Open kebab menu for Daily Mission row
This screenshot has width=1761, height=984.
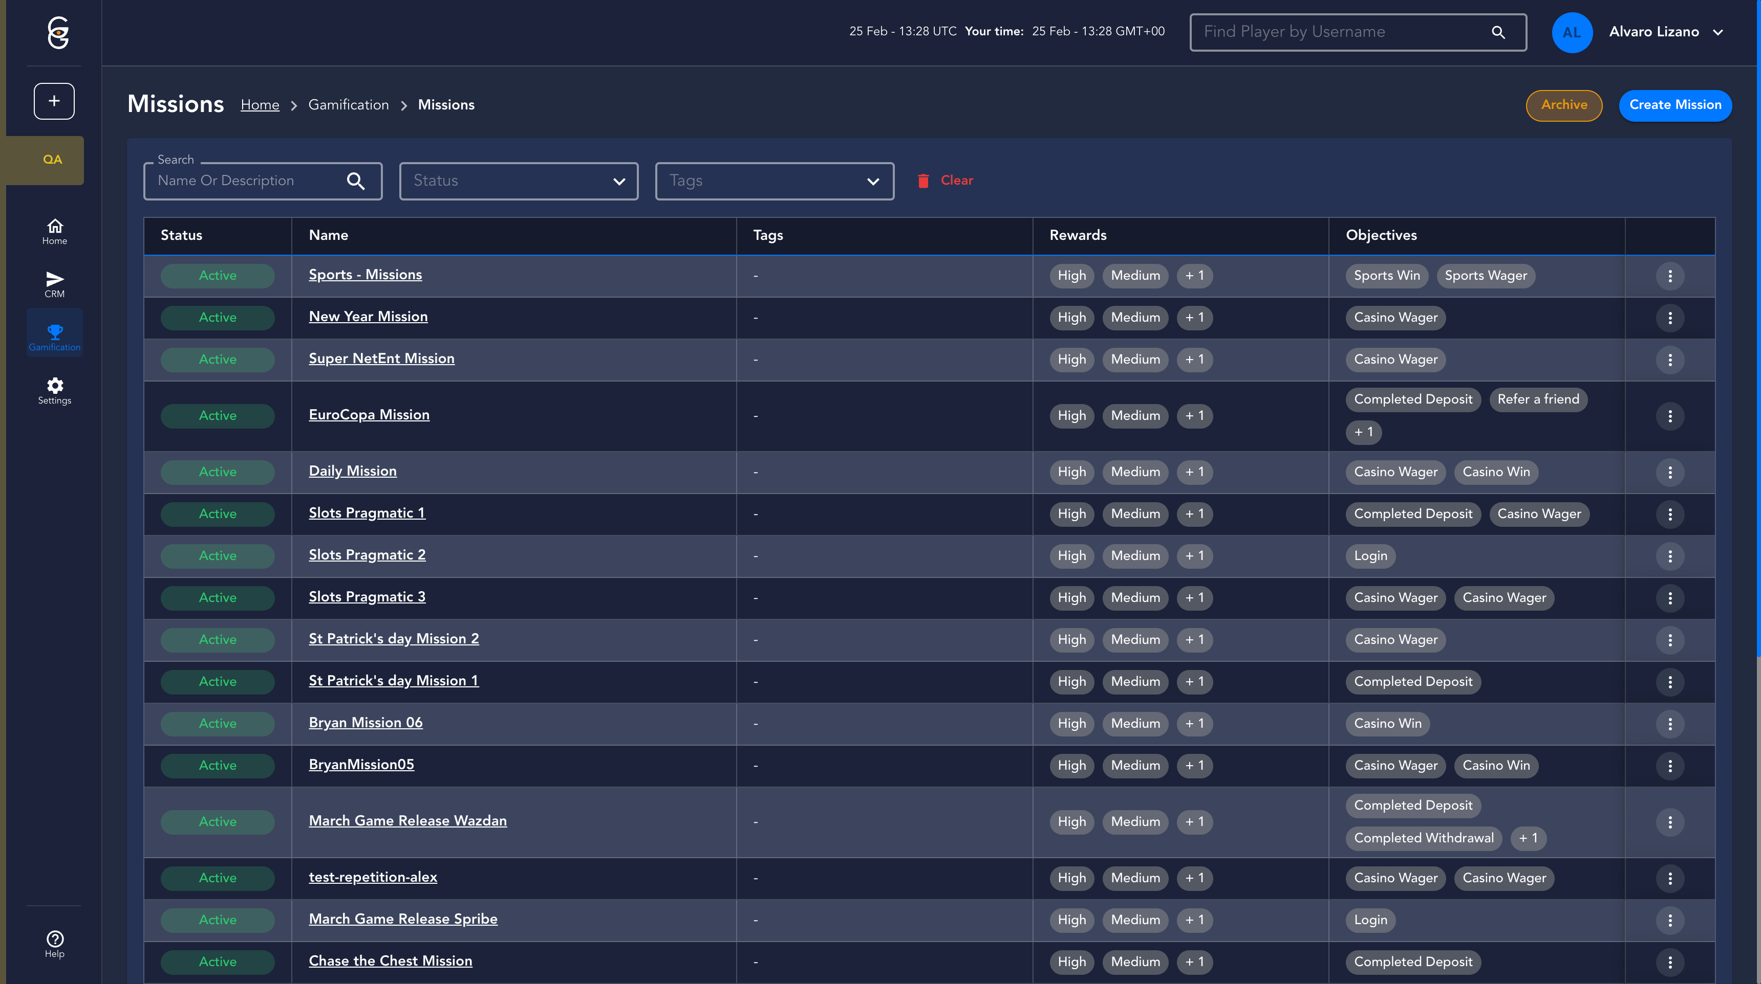coord(1669,472)
